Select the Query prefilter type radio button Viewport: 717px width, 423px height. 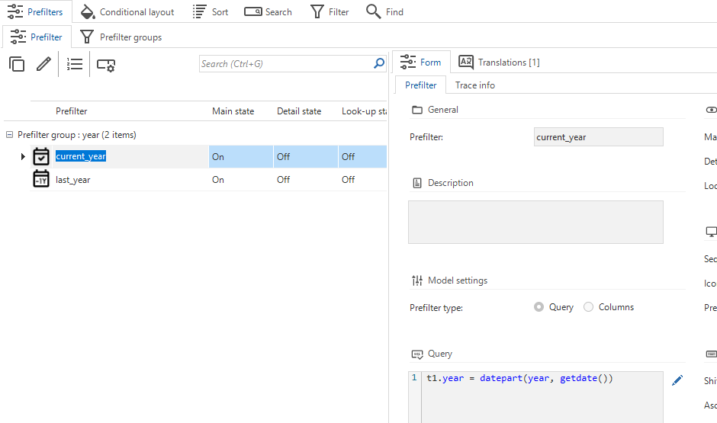pos(539,307)
